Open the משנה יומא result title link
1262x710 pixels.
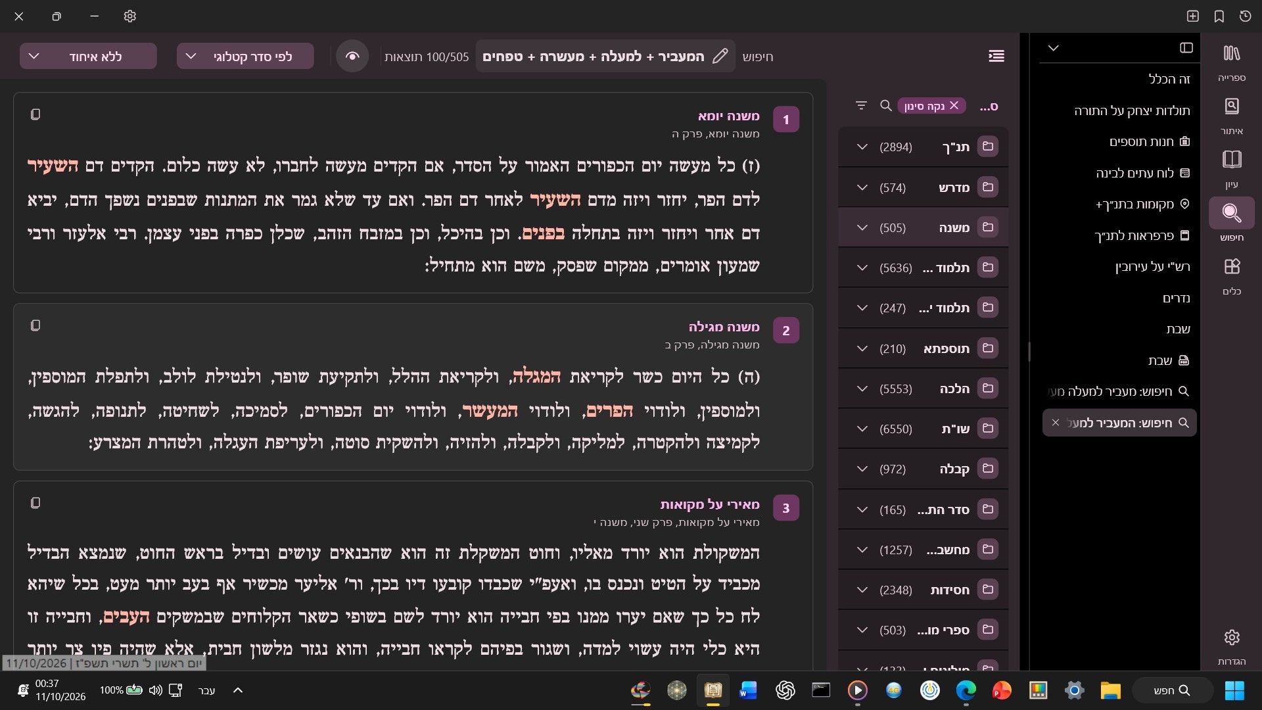(x=728, y=116)
